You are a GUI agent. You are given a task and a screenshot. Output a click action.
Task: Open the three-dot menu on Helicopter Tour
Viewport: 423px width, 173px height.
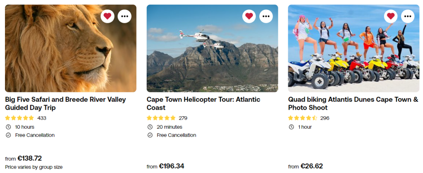[266, 16]
